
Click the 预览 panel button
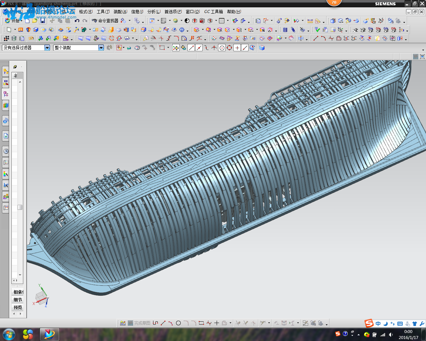(x=18, y=307)
